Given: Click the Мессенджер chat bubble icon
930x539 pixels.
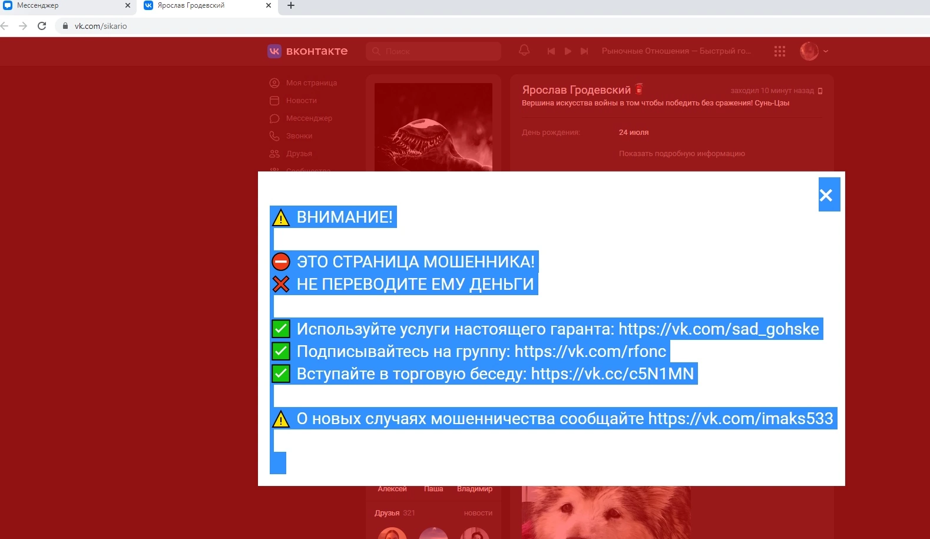Looking at the screenshot, I should 274,118.
